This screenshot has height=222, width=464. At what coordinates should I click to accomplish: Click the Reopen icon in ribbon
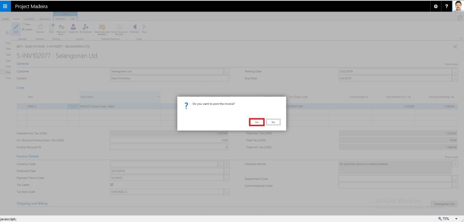point(40,27)
